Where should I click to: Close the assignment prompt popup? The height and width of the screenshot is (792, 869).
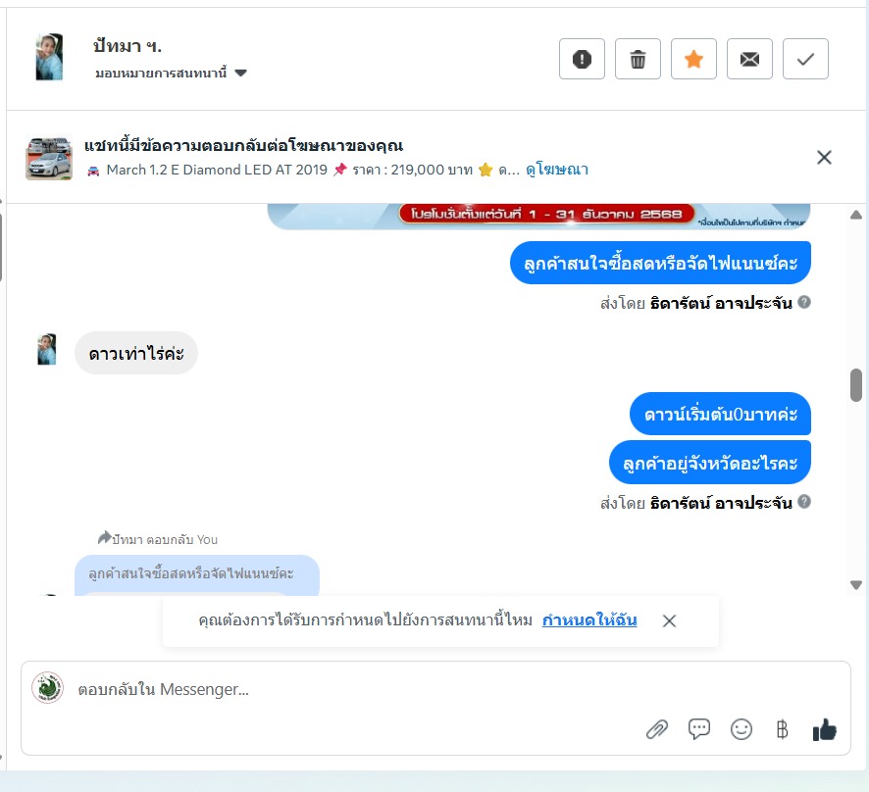click(x=669, y=620)
